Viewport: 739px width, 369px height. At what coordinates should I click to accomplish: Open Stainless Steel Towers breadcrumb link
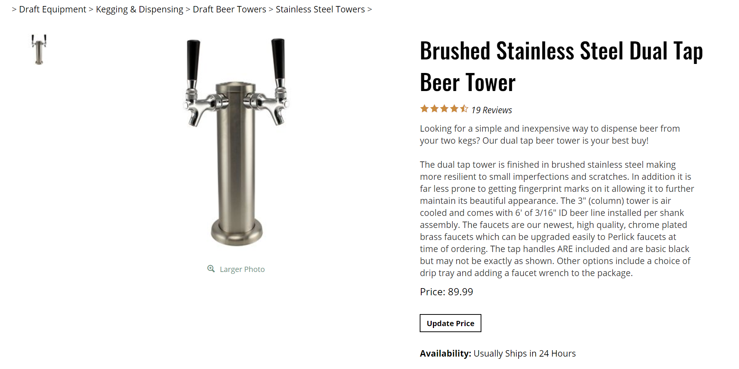(320, 9)
